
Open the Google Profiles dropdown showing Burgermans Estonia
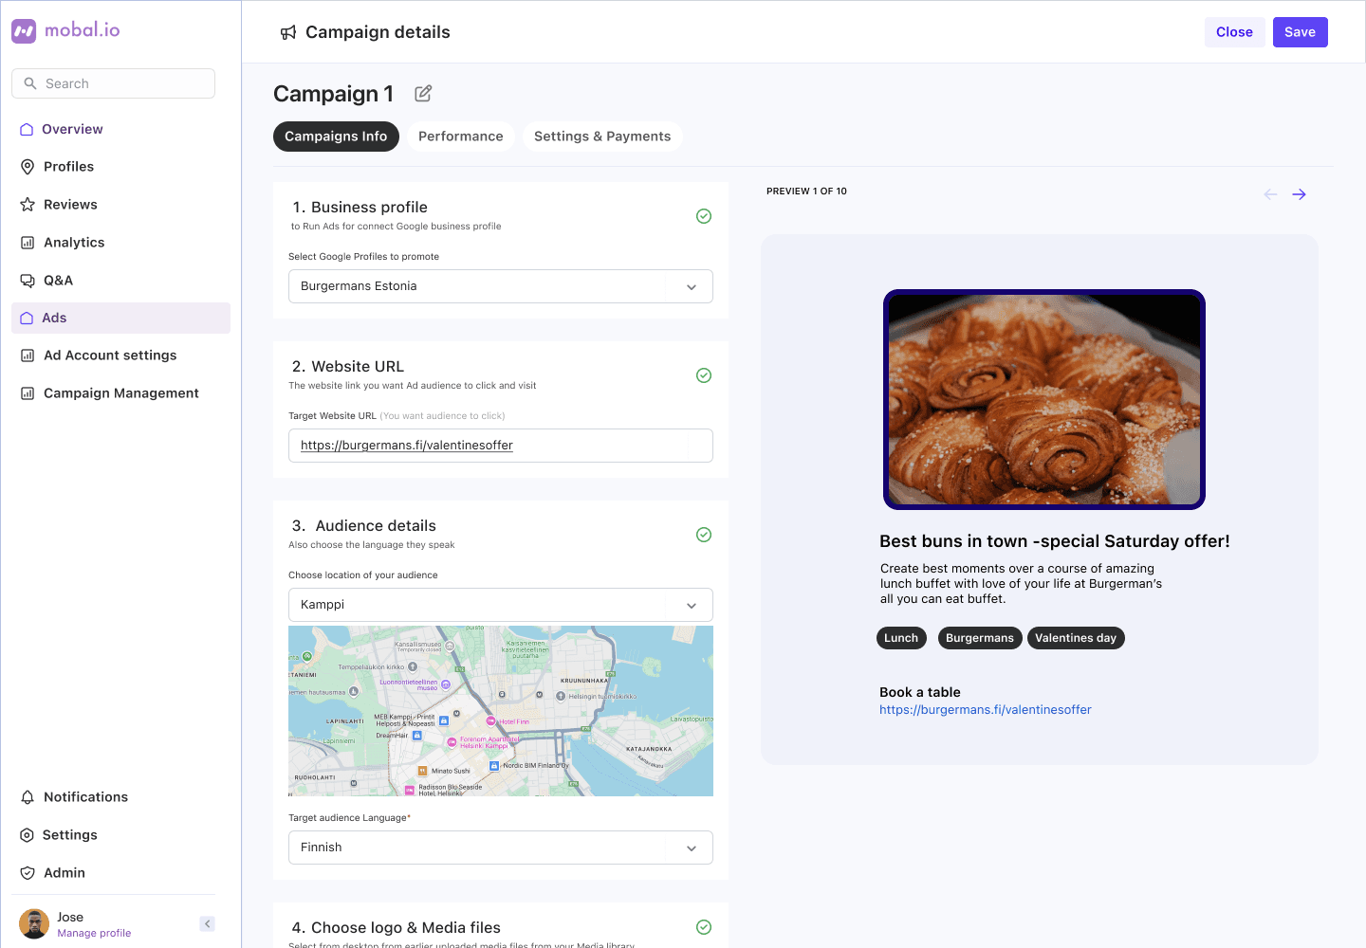click(501, 286)
